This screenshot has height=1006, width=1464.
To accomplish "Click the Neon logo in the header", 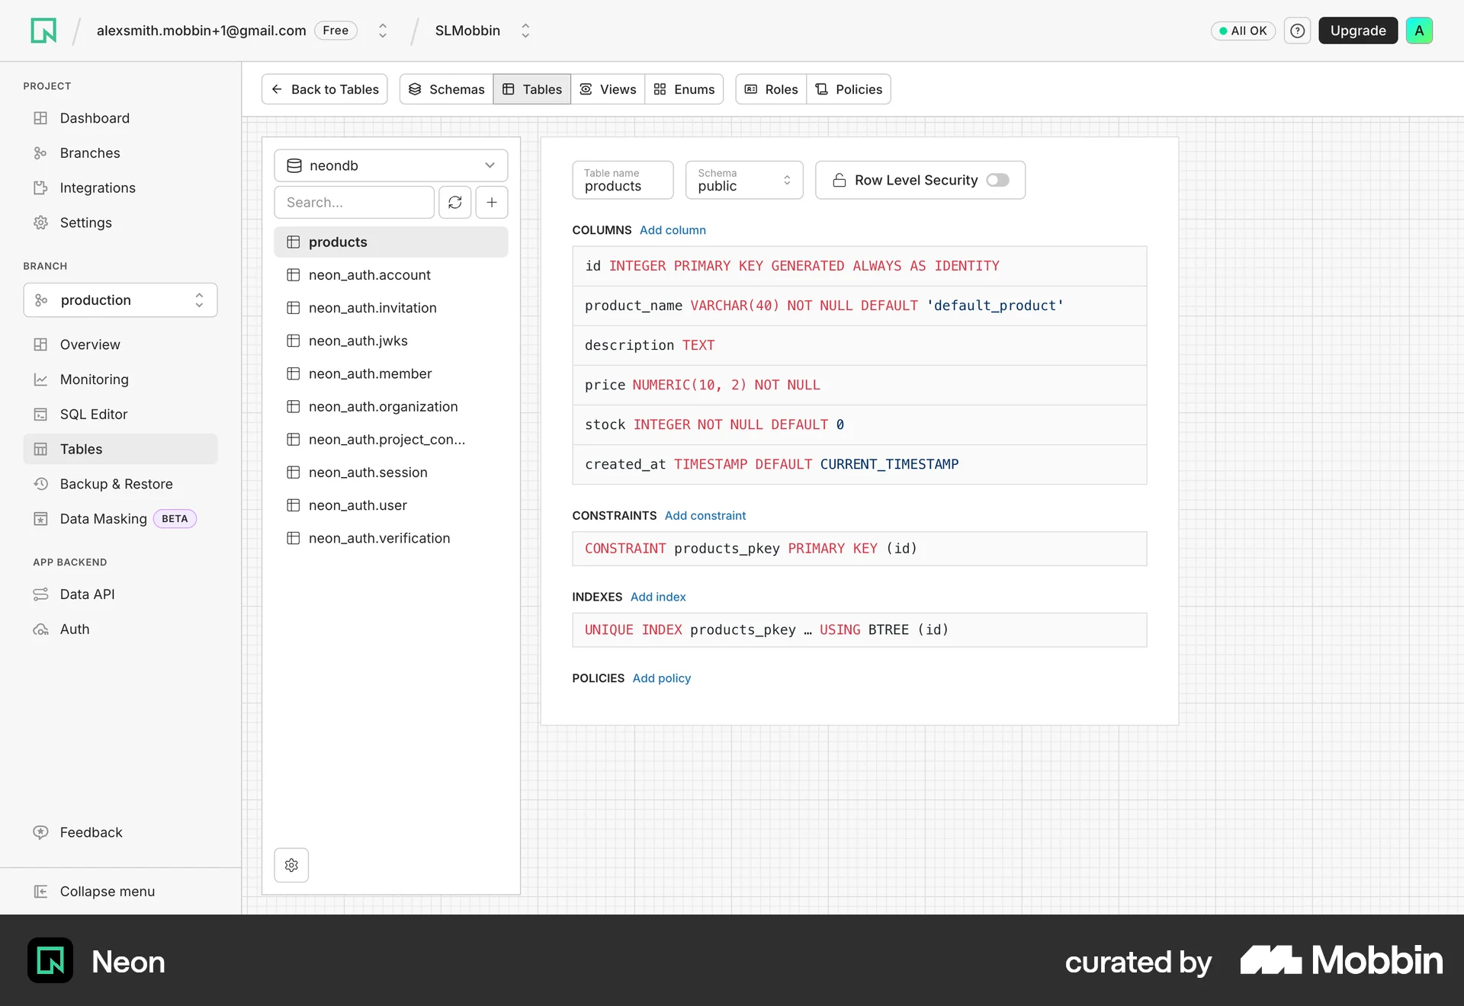I will (x=43, y=30).
